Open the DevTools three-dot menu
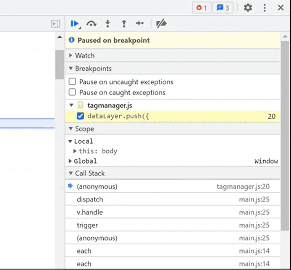This screenshot has width=291, height=270. click(265, 8)
